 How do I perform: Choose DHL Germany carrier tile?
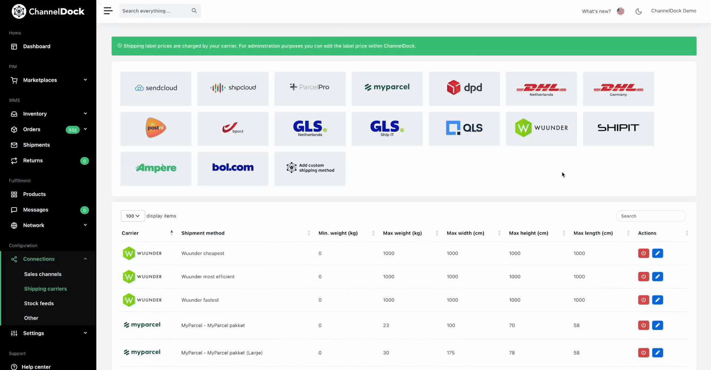618,89
